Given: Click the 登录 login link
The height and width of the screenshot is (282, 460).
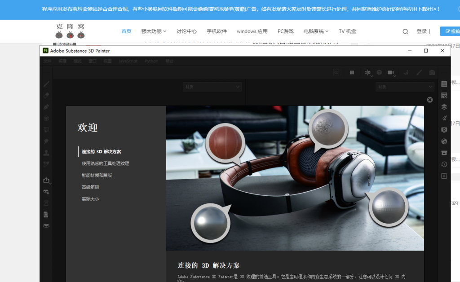Looking at the screenshot, I should pos(422,31).
